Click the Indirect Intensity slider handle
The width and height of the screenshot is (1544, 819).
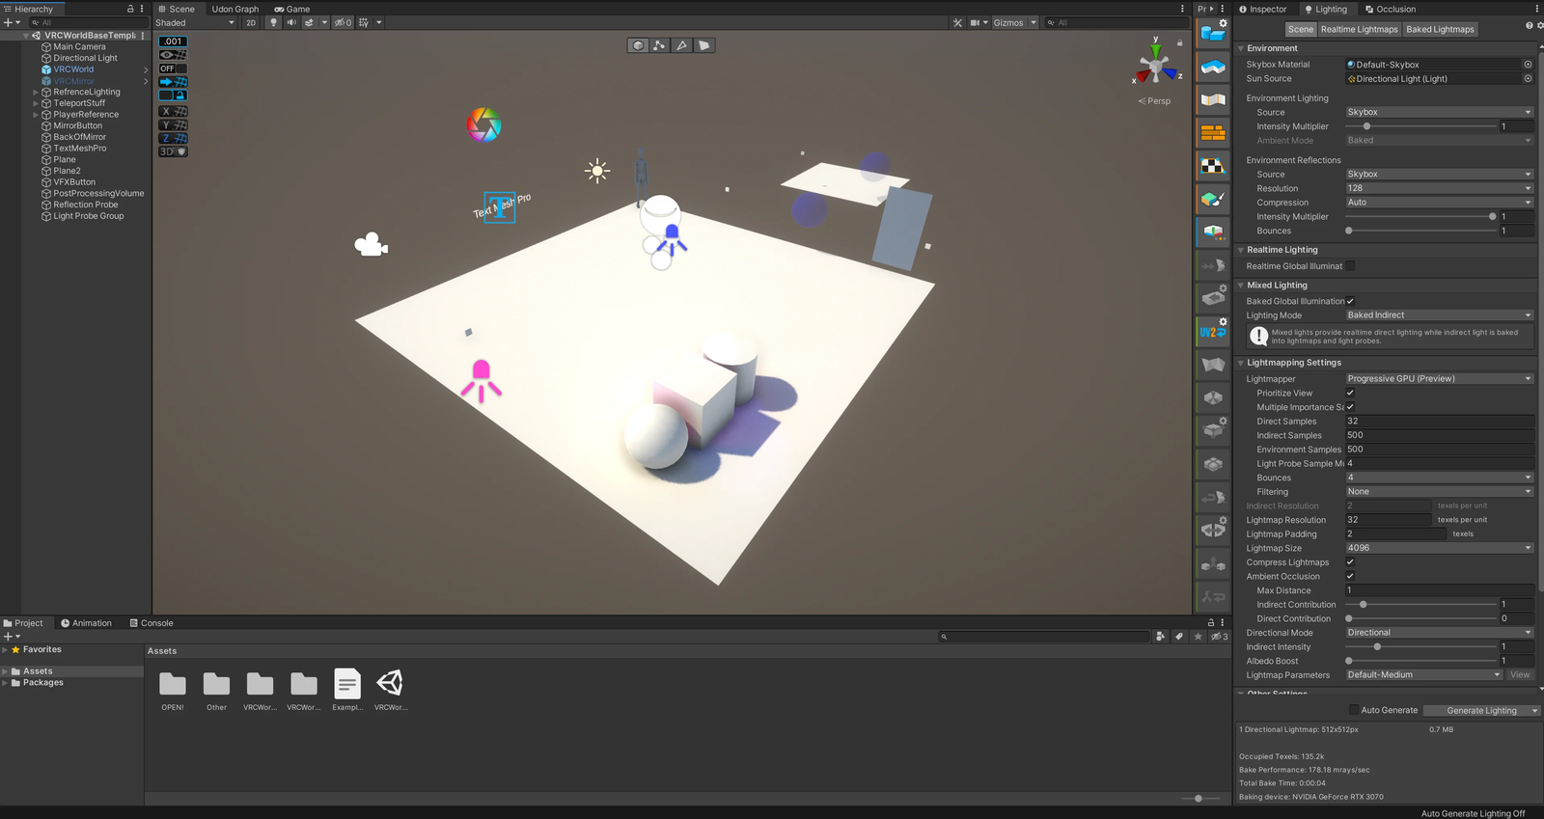[1377, 647]
